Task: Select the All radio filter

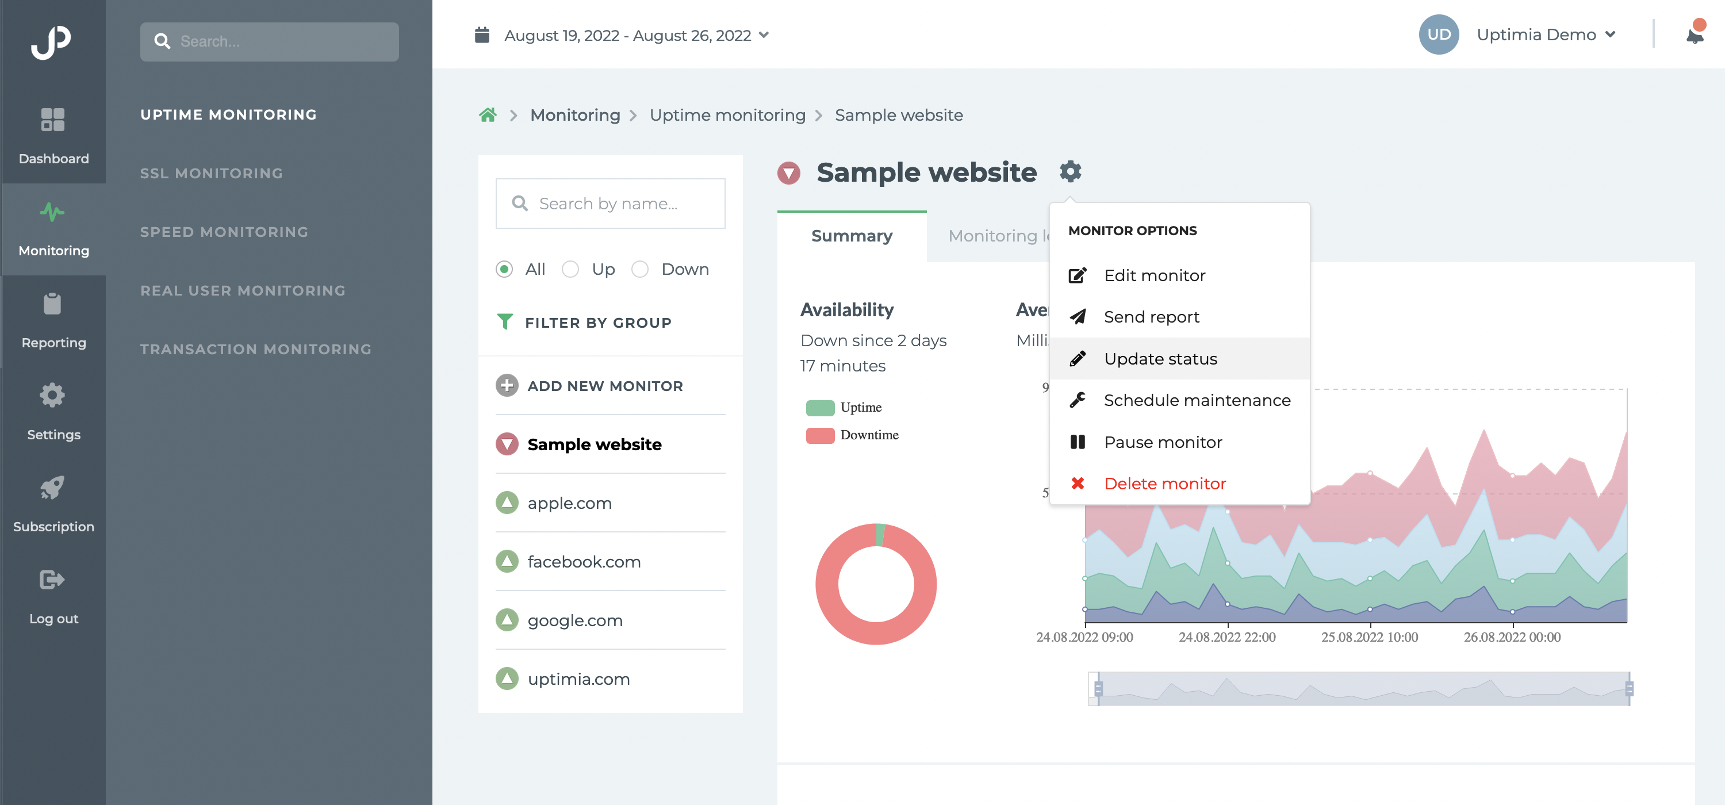Action: coord(504,269)
